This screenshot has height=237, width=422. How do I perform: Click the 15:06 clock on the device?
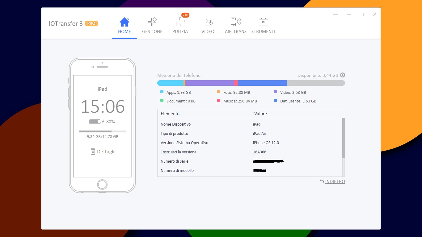pos(103,106)
